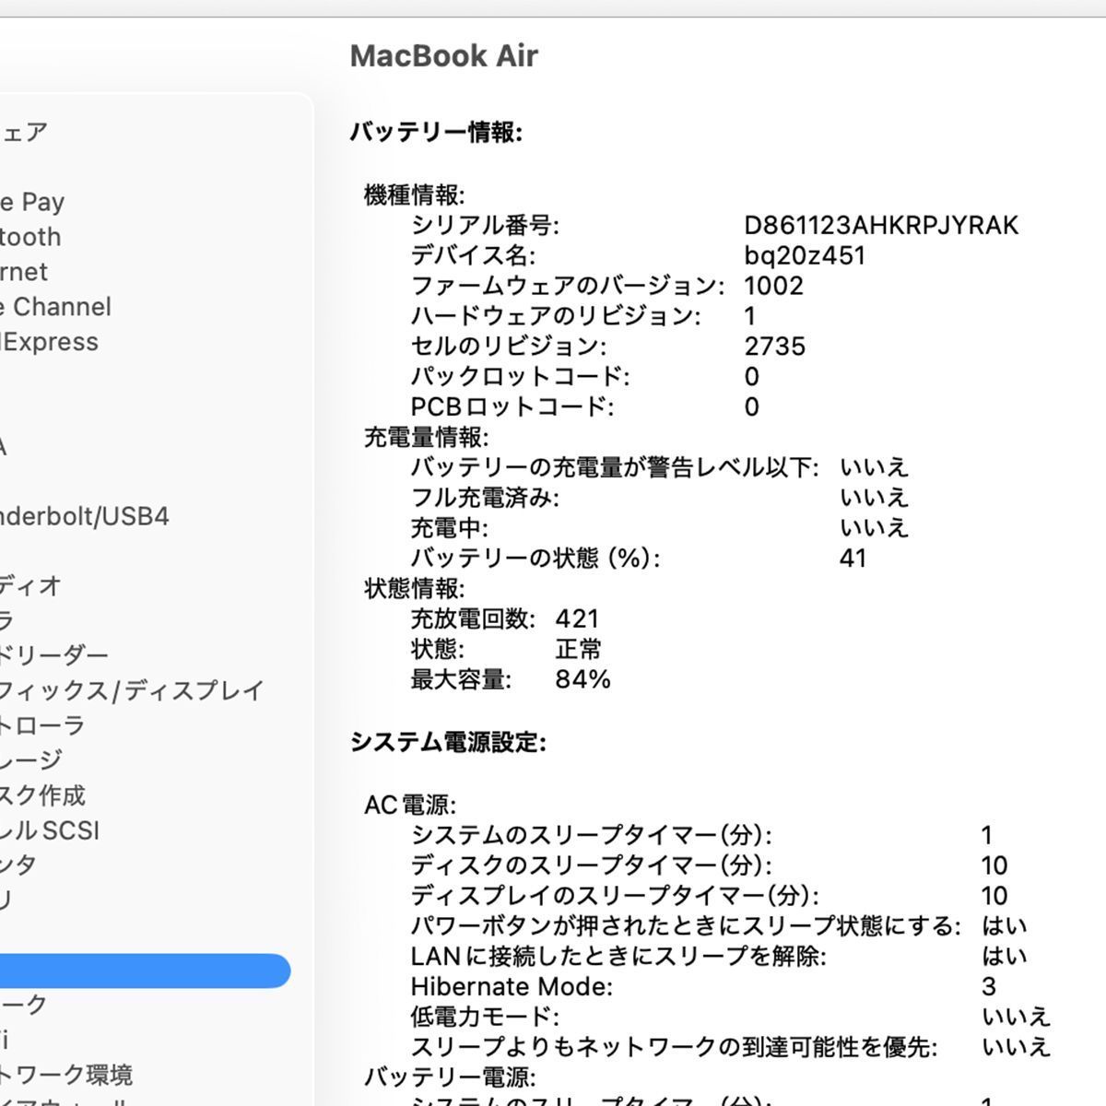Select the 'ディオ' audio sidebar row
The image size is (1106, 1106).
30,585
